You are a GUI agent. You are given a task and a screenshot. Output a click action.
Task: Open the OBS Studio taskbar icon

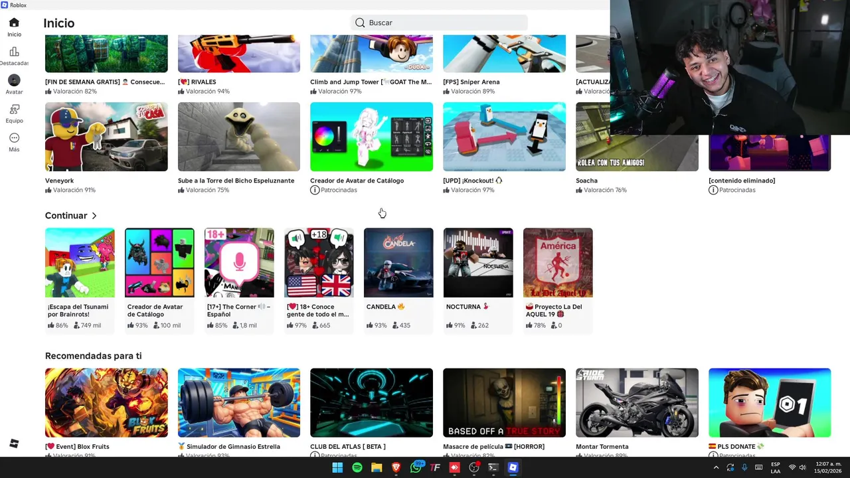(474, 467)
